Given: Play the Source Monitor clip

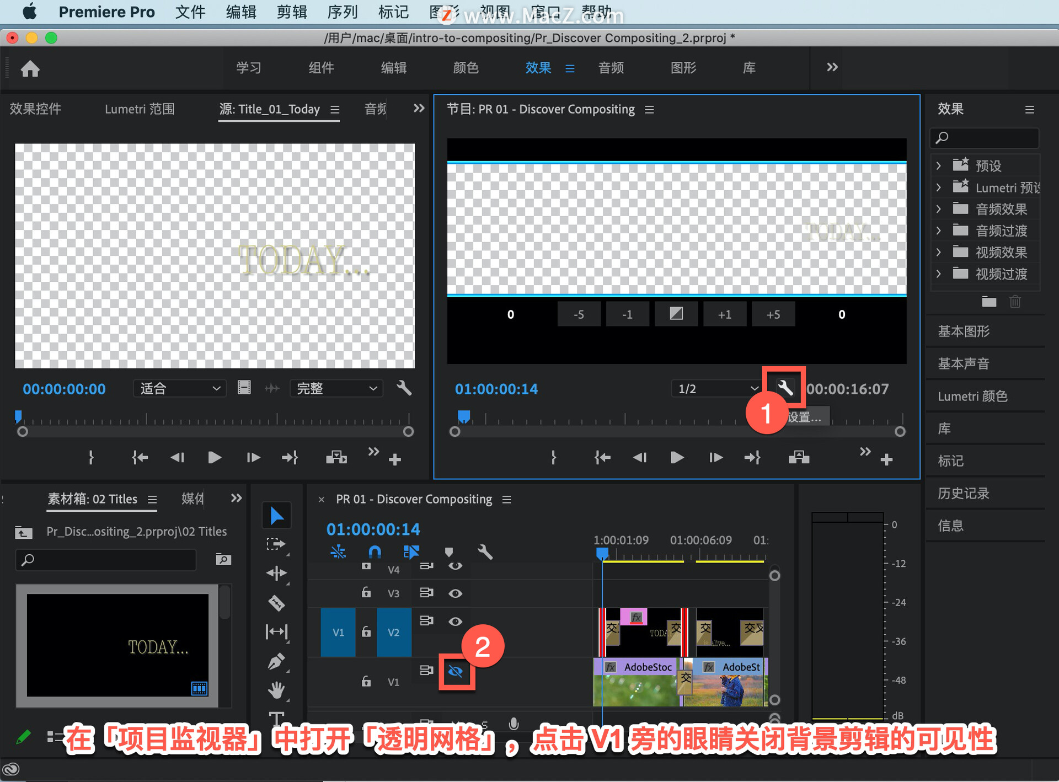Looking at the screenshot, I should [215, 457].
